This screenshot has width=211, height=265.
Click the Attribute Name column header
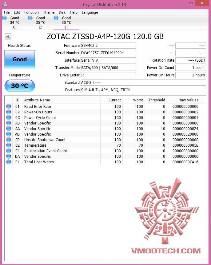(x=62, y=100)
